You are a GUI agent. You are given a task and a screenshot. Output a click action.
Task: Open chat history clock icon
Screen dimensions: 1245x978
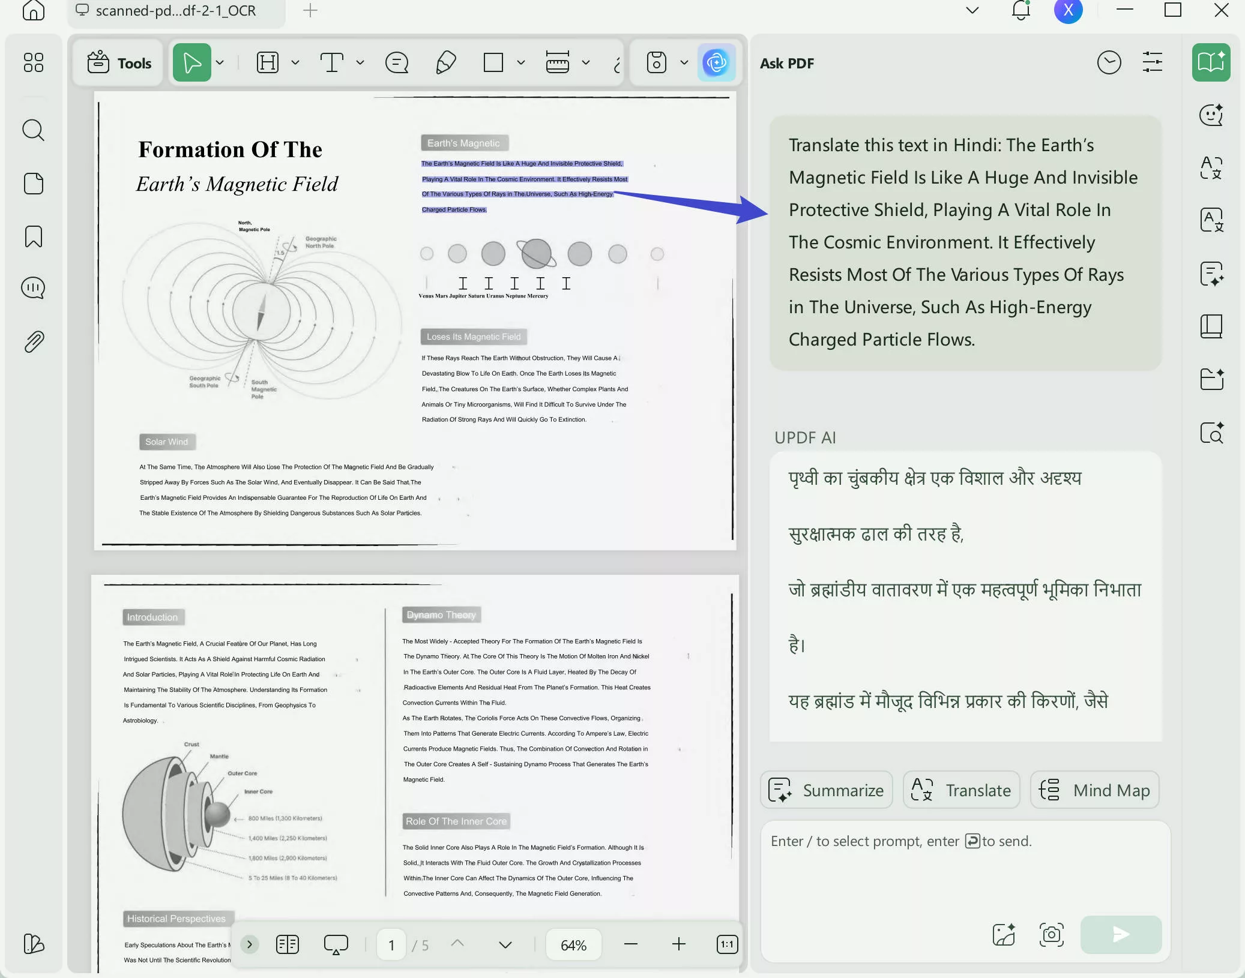[x=1109, y=62]
